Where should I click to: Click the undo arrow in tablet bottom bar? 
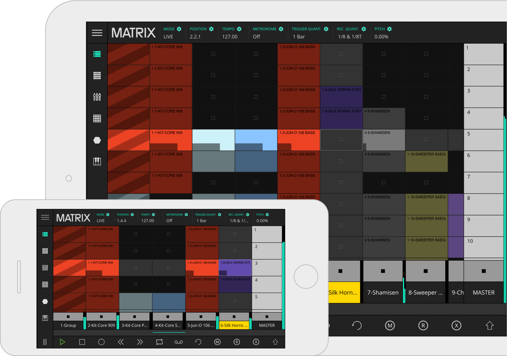[357, 325]
